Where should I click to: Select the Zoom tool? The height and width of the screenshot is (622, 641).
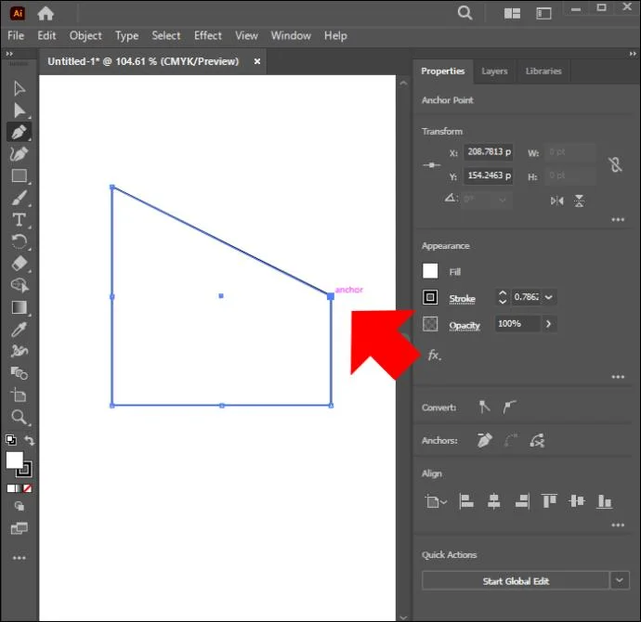coord(19,417)
